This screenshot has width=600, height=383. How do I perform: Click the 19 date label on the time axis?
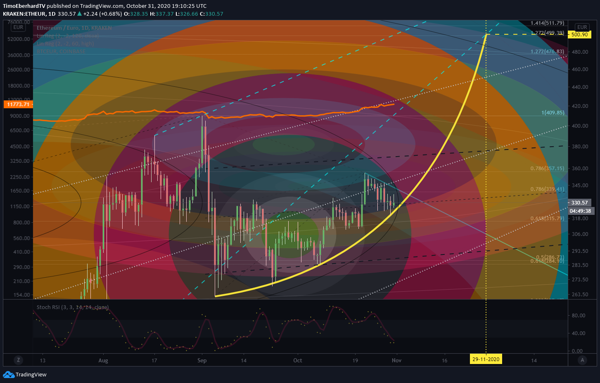click(x=355, y=360)
